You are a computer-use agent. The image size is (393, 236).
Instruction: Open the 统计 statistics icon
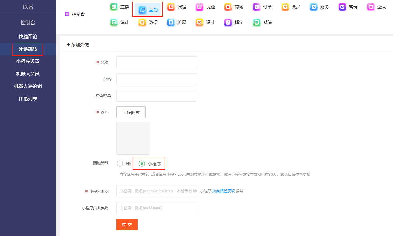pos(114,22)
